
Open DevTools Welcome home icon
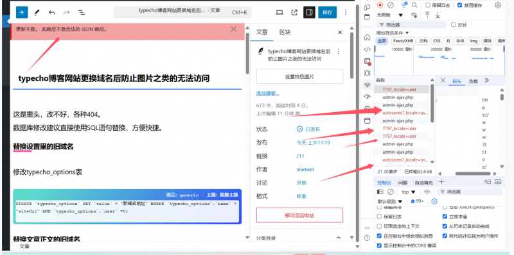[x=368, y=37]
